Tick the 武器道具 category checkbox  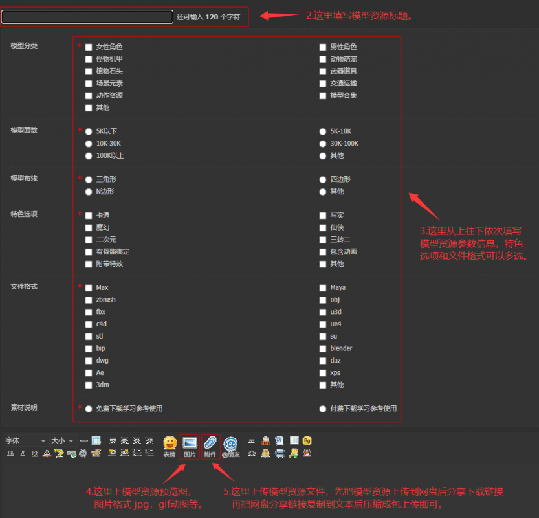click(x=322, y=71)
